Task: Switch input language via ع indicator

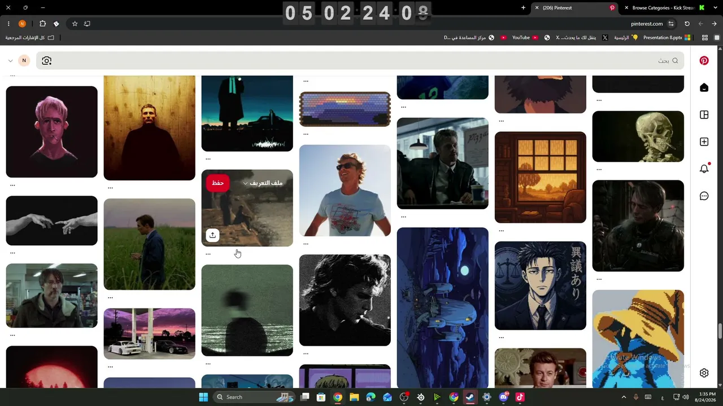Action: coord(662,397)
